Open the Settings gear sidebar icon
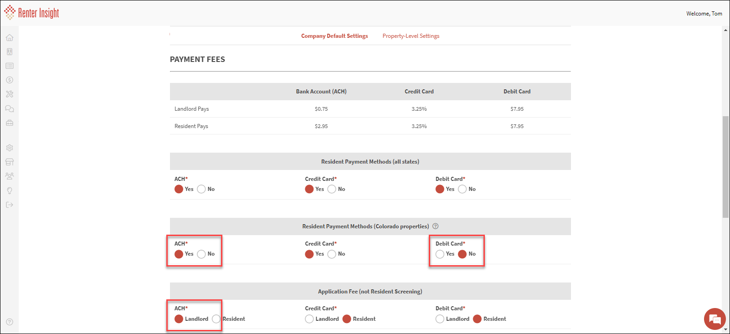 pyautogui.click(x=10, y=148)
